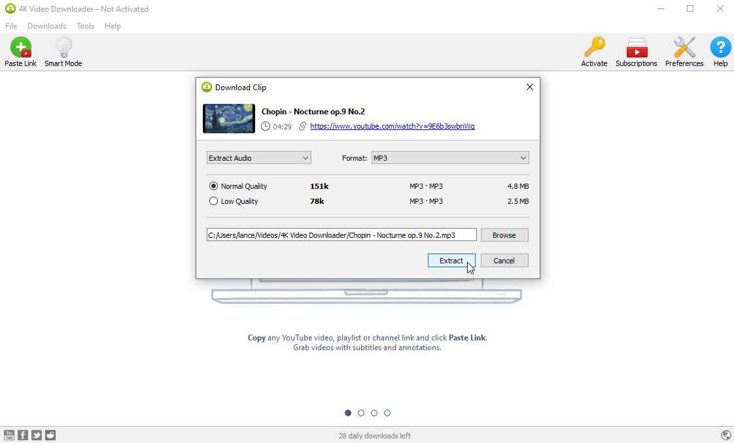Screen dimensions: 734x443
Task: Click Starry Night video thumbnail
Action: coord(229,119)
